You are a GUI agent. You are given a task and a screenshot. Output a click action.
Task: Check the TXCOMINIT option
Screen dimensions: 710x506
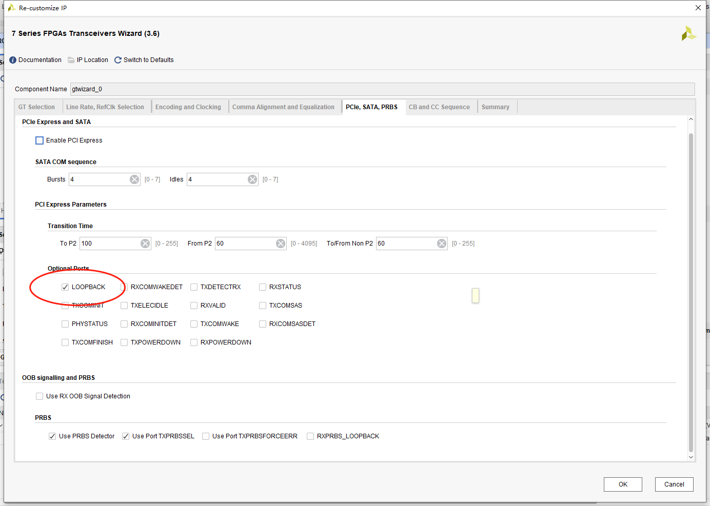click(x=65, y=306)
